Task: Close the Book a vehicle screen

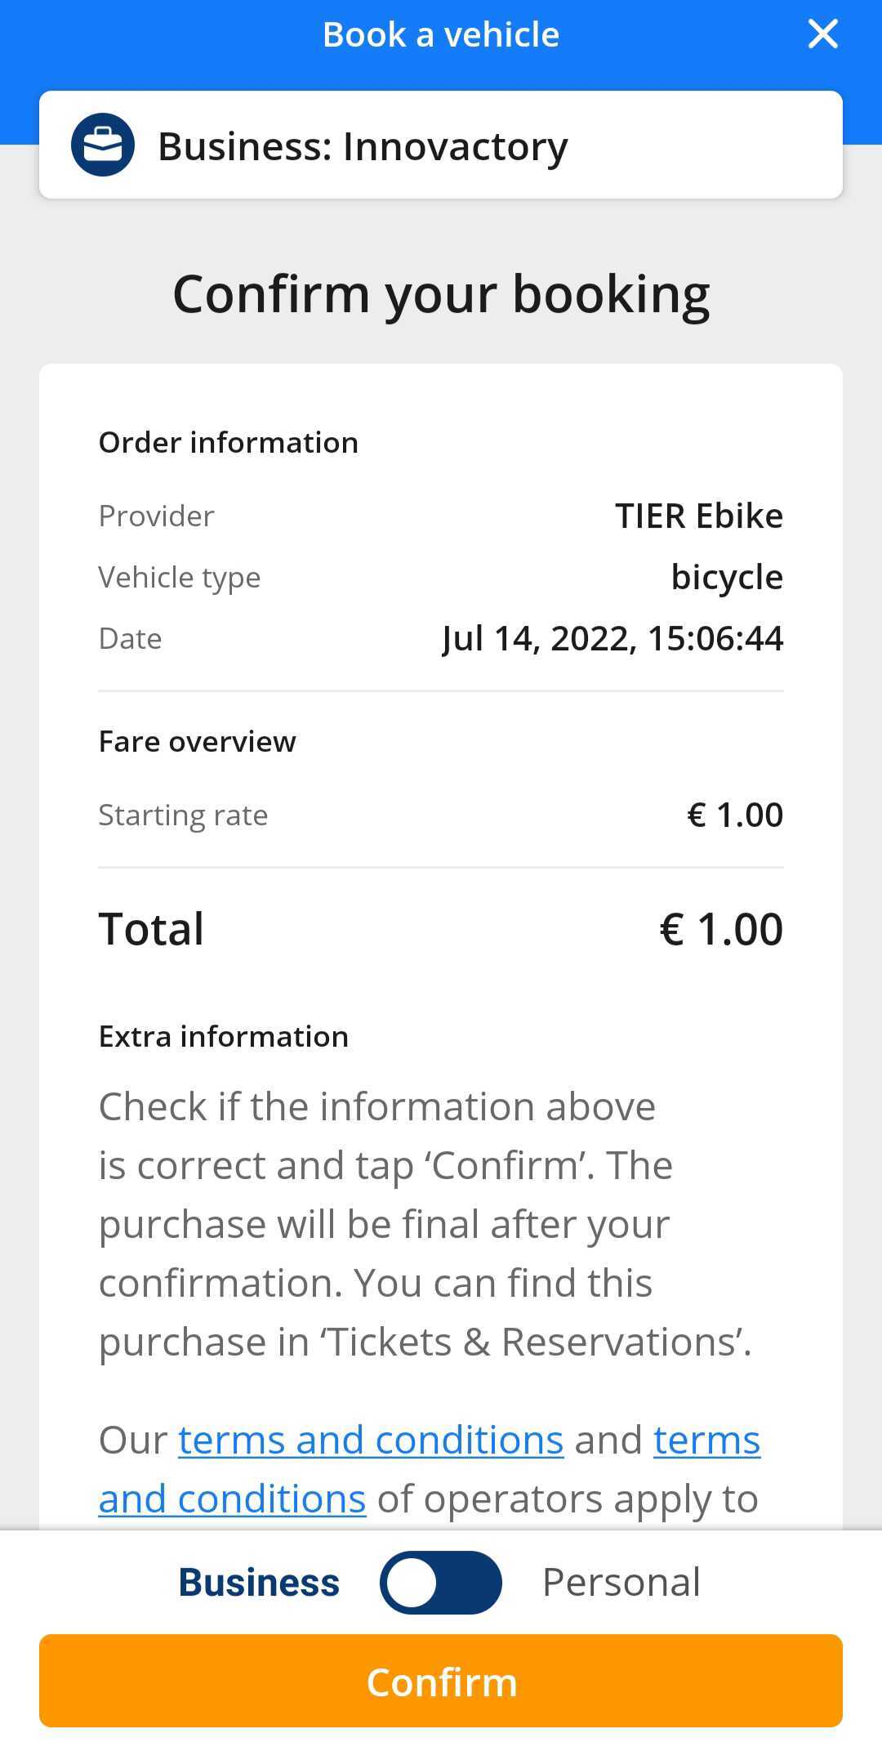Action: [x=822, y=34]
